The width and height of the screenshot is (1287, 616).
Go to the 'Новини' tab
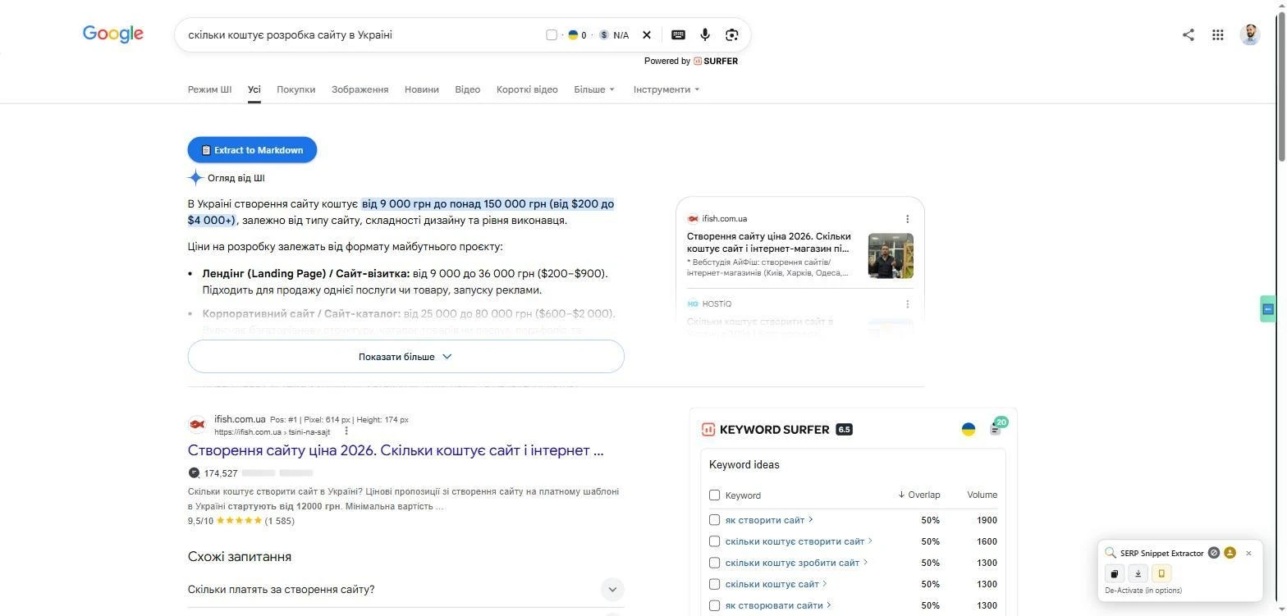pos(421,89)
